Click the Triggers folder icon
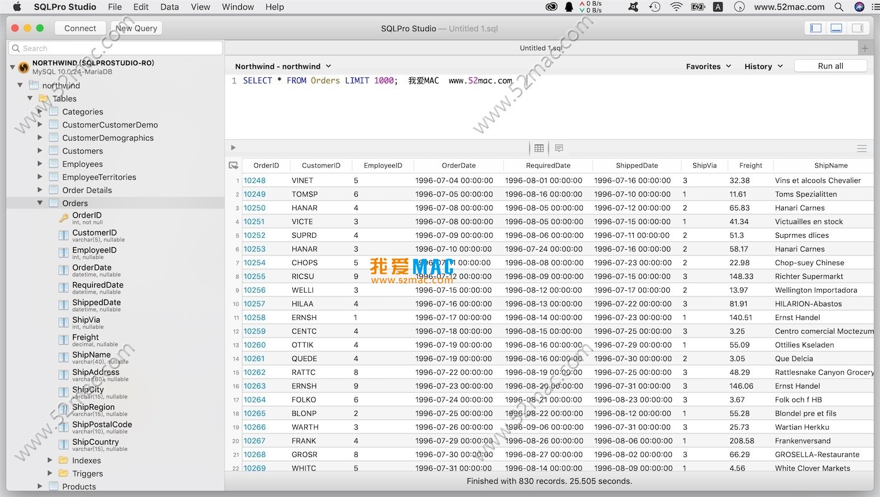Image resolution: width=880 pixels, height=497 pixels. pyautogui.click(x=63, y=473)
